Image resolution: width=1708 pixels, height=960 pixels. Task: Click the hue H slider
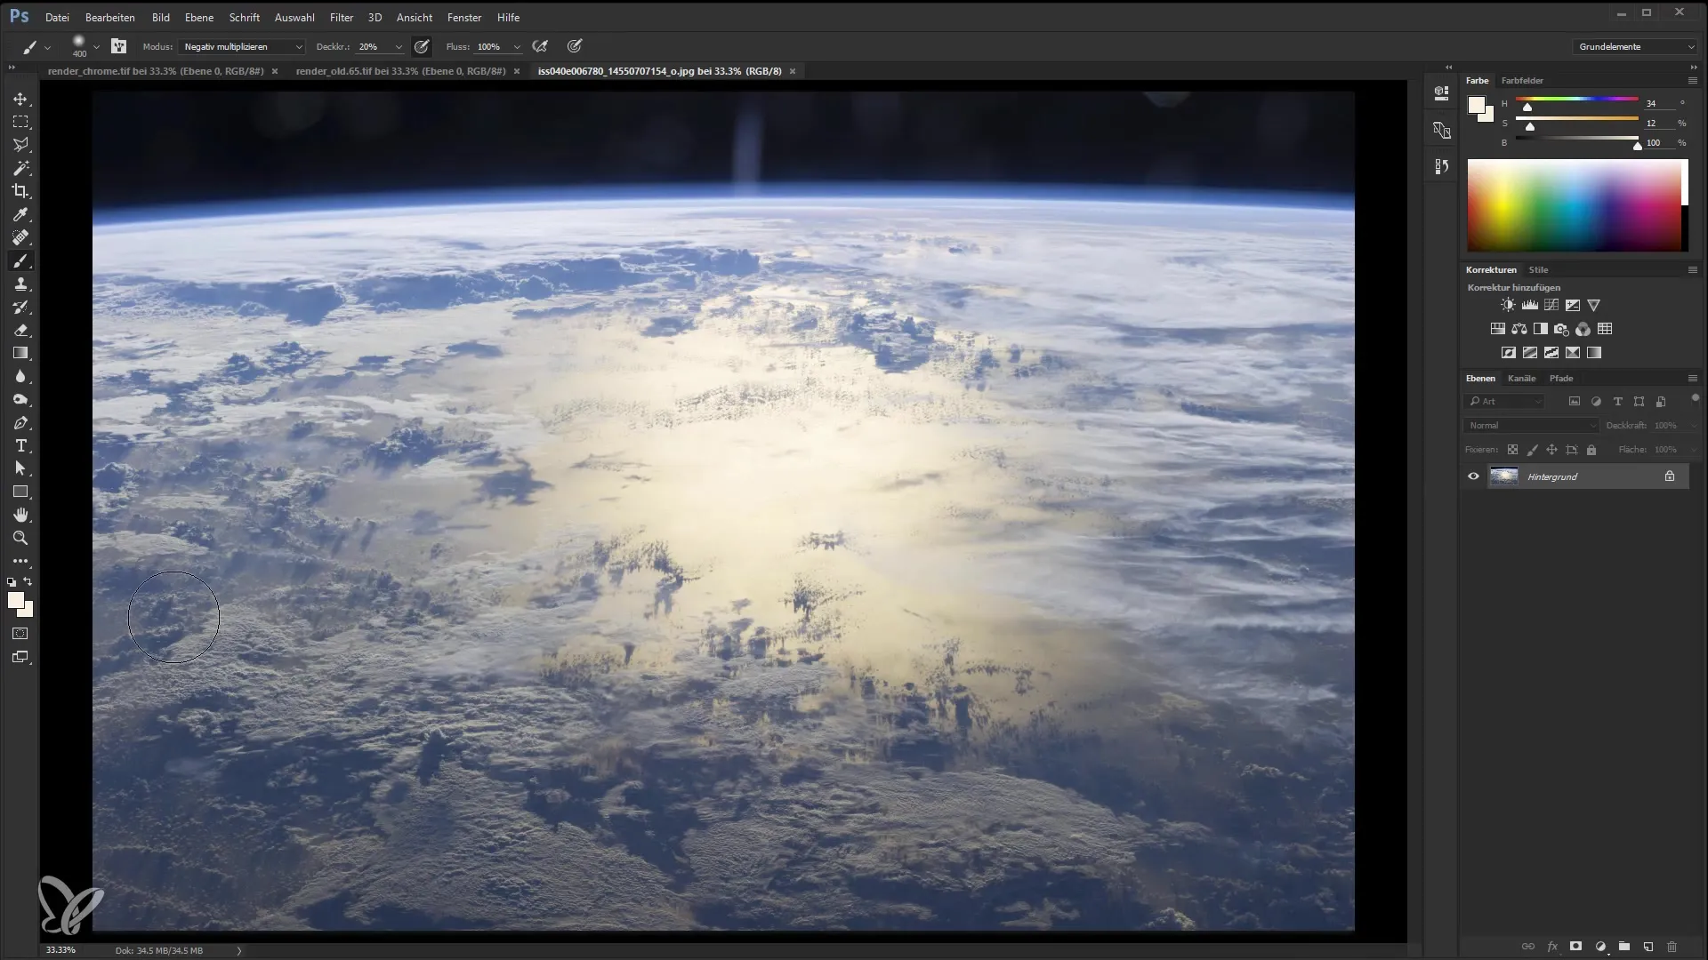1577,99
